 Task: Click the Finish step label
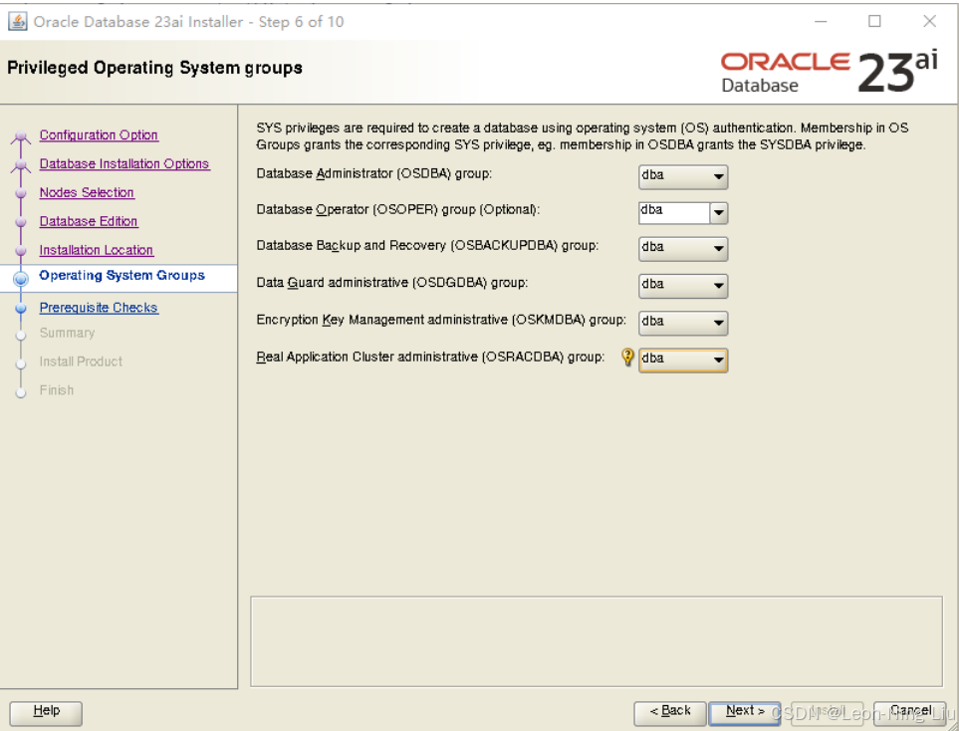pos(57,390)
